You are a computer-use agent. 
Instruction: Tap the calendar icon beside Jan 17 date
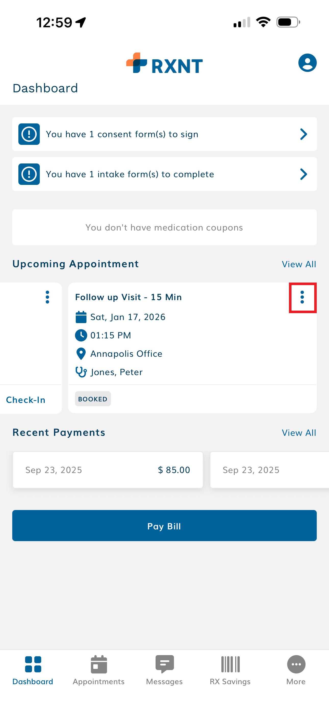[81, 317]
